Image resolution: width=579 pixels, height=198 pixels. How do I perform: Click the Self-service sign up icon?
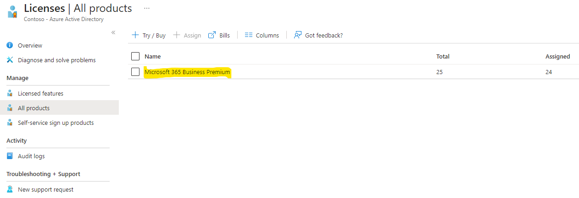coord(10,123)
